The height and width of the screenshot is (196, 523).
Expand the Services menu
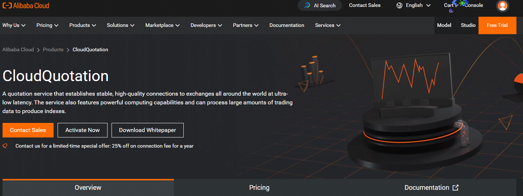pos(328,25)
